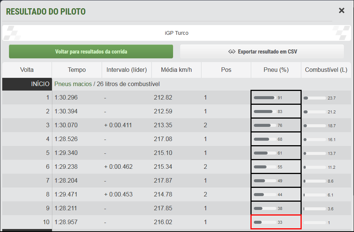Click average speed 213.35
This screenshot has height=232, width=354.
(x=163, y=125)
